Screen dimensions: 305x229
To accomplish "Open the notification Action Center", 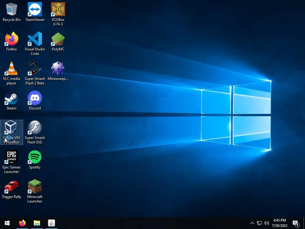I will pyautogui.click(x=296, y=223).
